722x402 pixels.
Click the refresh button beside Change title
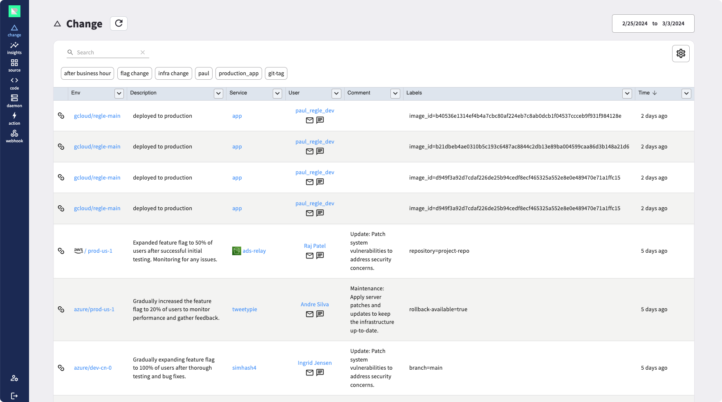click(x=119, y=24)
